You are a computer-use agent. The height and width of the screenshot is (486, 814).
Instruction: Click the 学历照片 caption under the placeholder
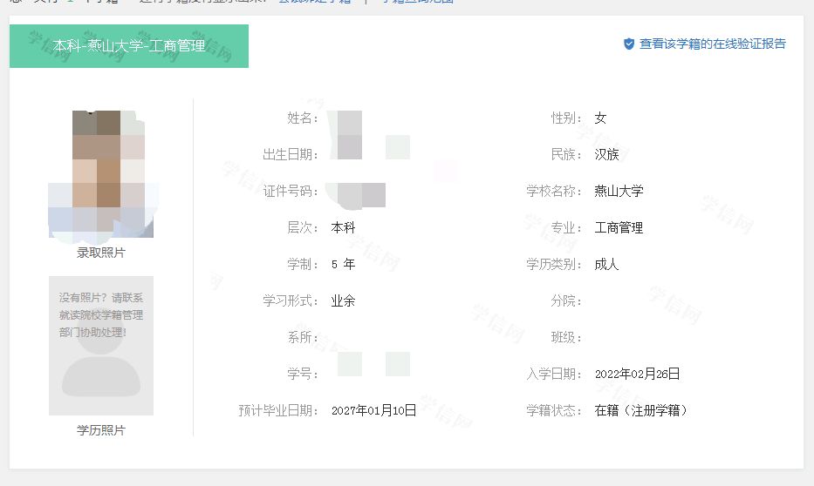101,430
